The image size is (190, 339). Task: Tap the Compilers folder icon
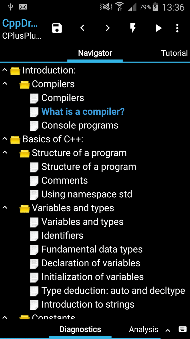pyautogui.click(x=25, y=84)
